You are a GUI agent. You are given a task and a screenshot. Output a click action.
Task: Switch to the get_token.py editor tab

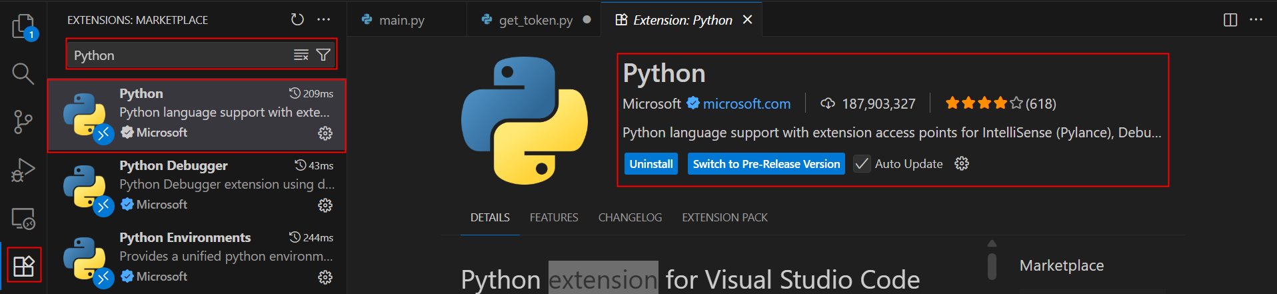tap(536, 20)
